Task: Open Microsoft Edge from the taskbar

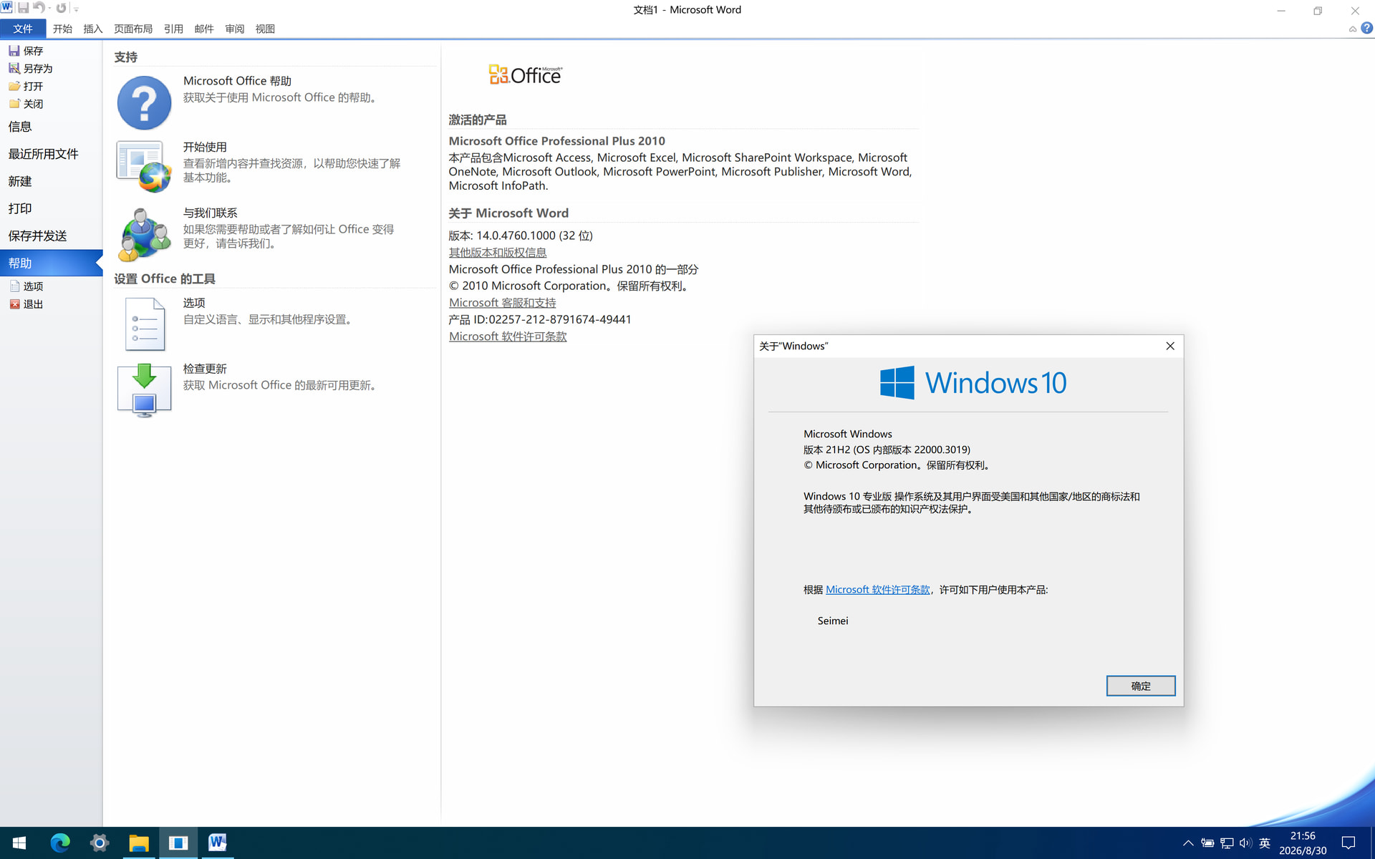Action: point(60,843)
